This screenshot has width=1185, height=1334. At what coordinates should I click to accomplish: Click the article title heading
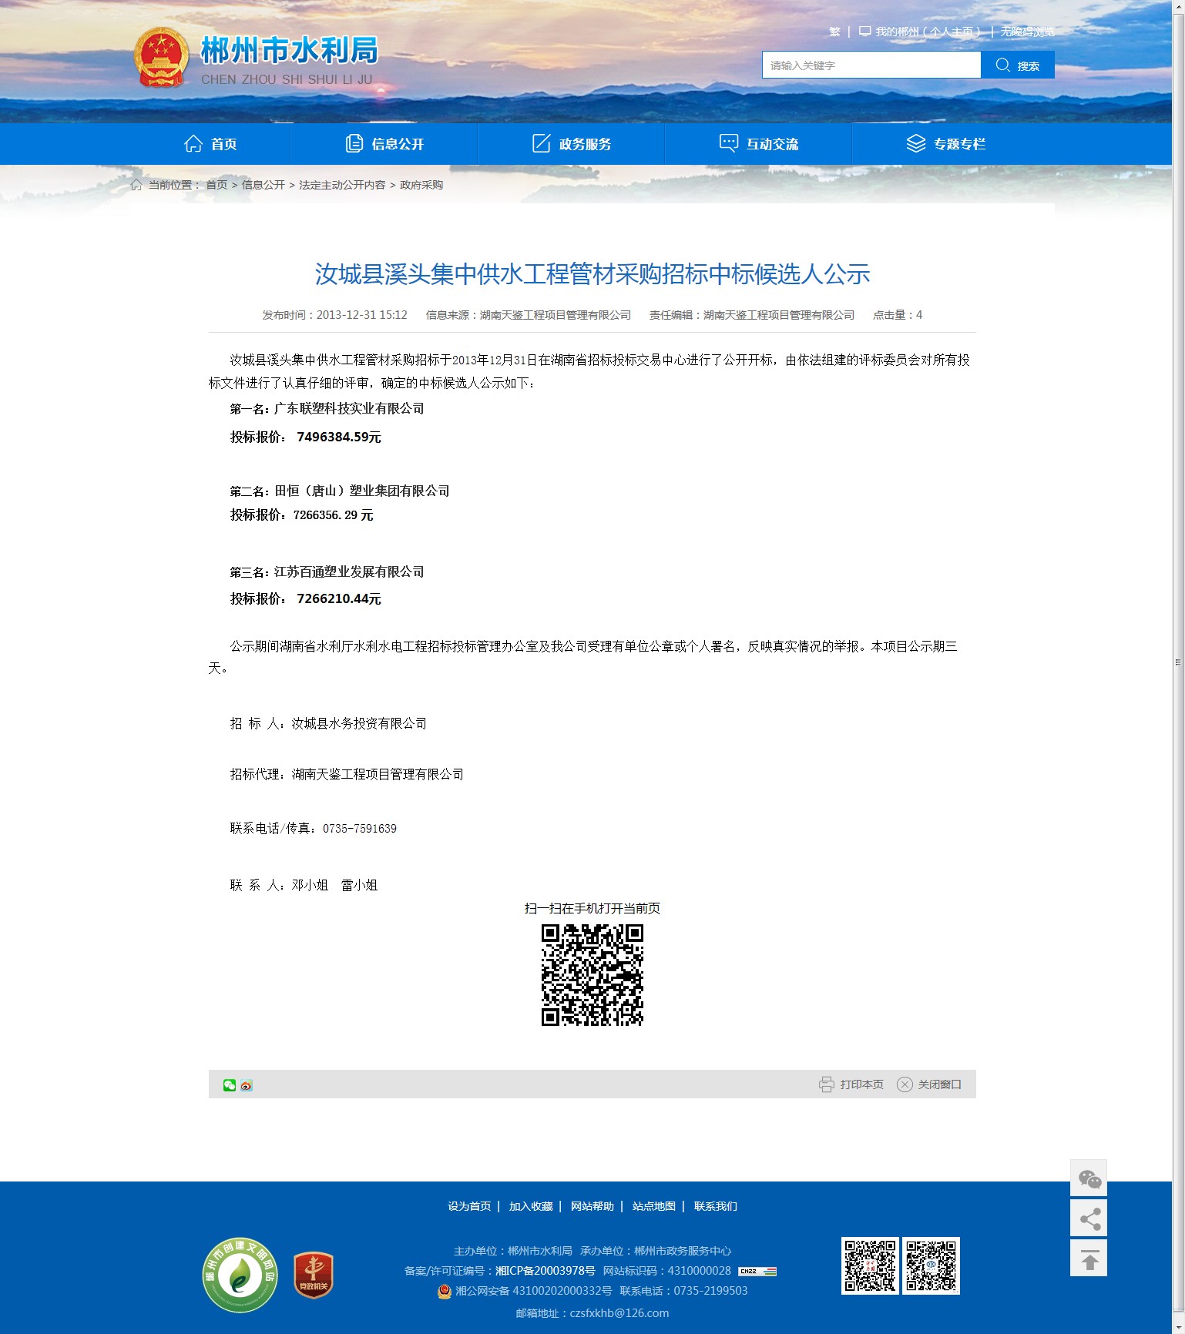[592, 274]
